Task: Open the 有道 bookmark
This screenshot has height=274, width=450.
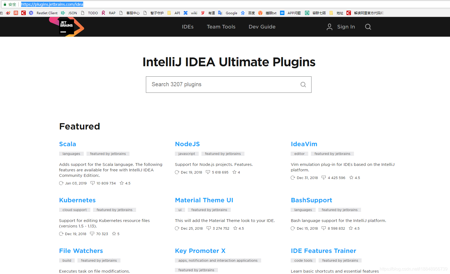Action: [208, 13]
